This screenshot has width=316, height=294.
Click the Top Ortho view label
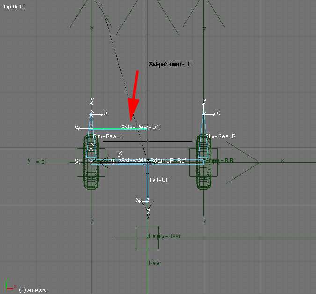15,7
